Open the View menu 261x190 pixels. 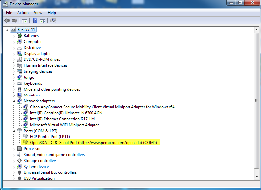(38, 13)
